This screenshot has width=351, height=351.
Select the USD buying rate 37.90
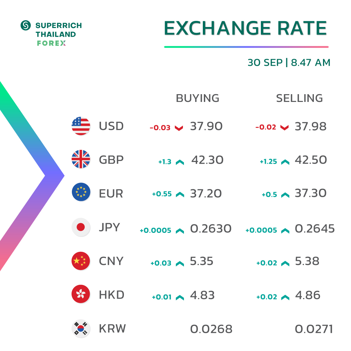tap(206, 126)
